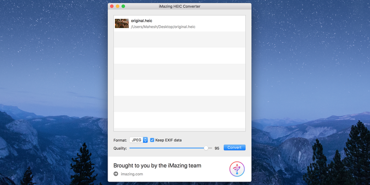This screenshot has height=185, width=370.
Task: Select the original.heic file name text
Action: [142, 21]
